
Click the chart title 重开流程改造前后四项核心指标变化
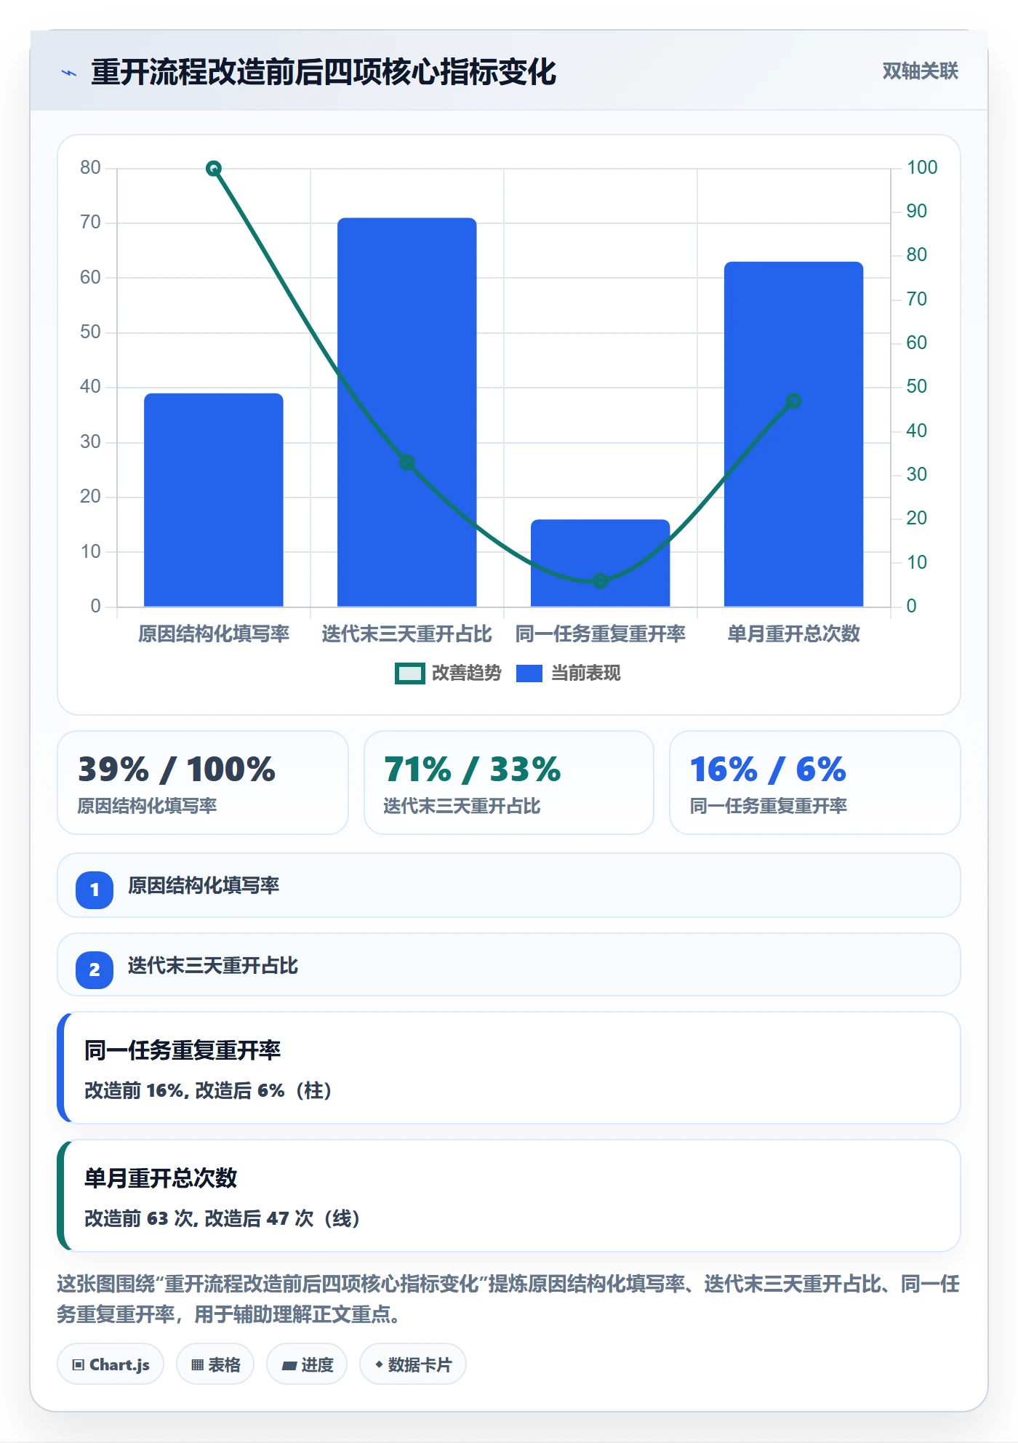324,73
